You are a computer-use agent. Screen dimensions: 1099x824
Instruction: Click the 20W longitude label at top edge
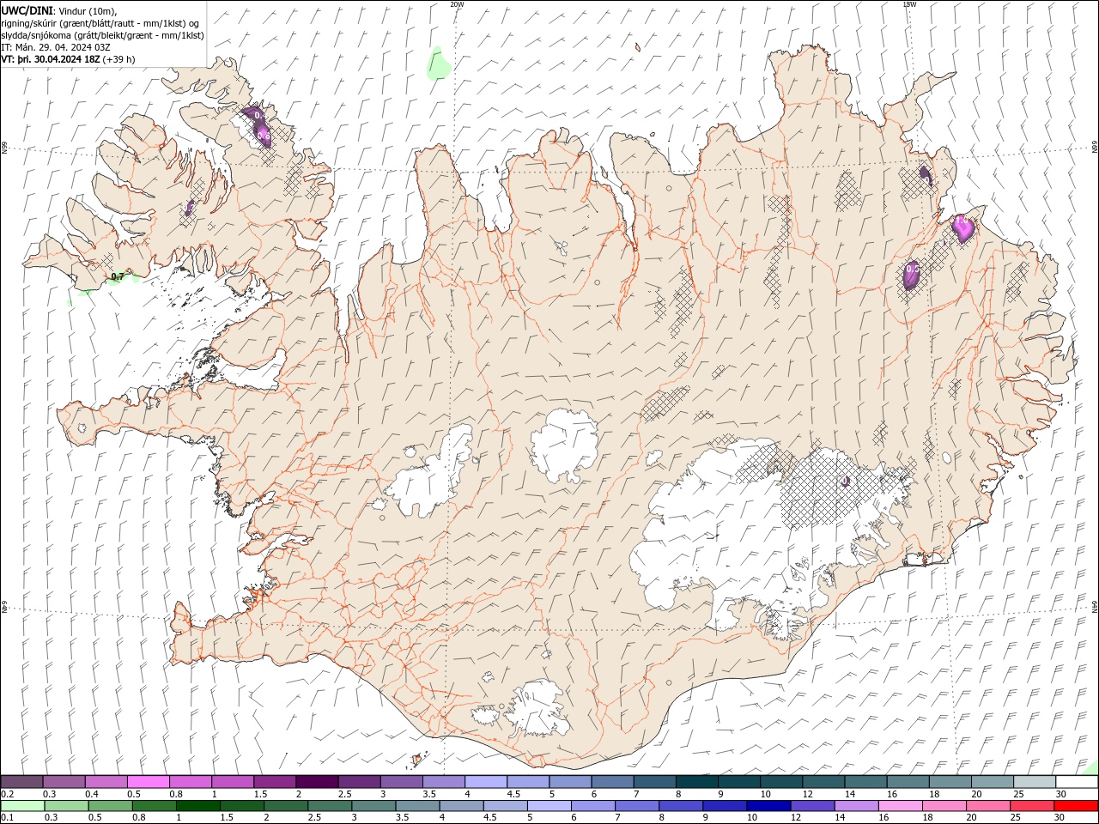tap(457, 4)
